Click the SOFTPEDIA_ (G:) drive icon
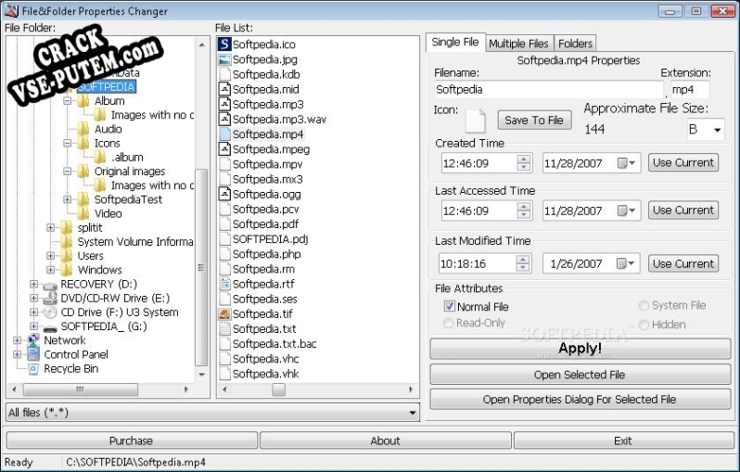 pyautogui.click(x=50, y=327)
